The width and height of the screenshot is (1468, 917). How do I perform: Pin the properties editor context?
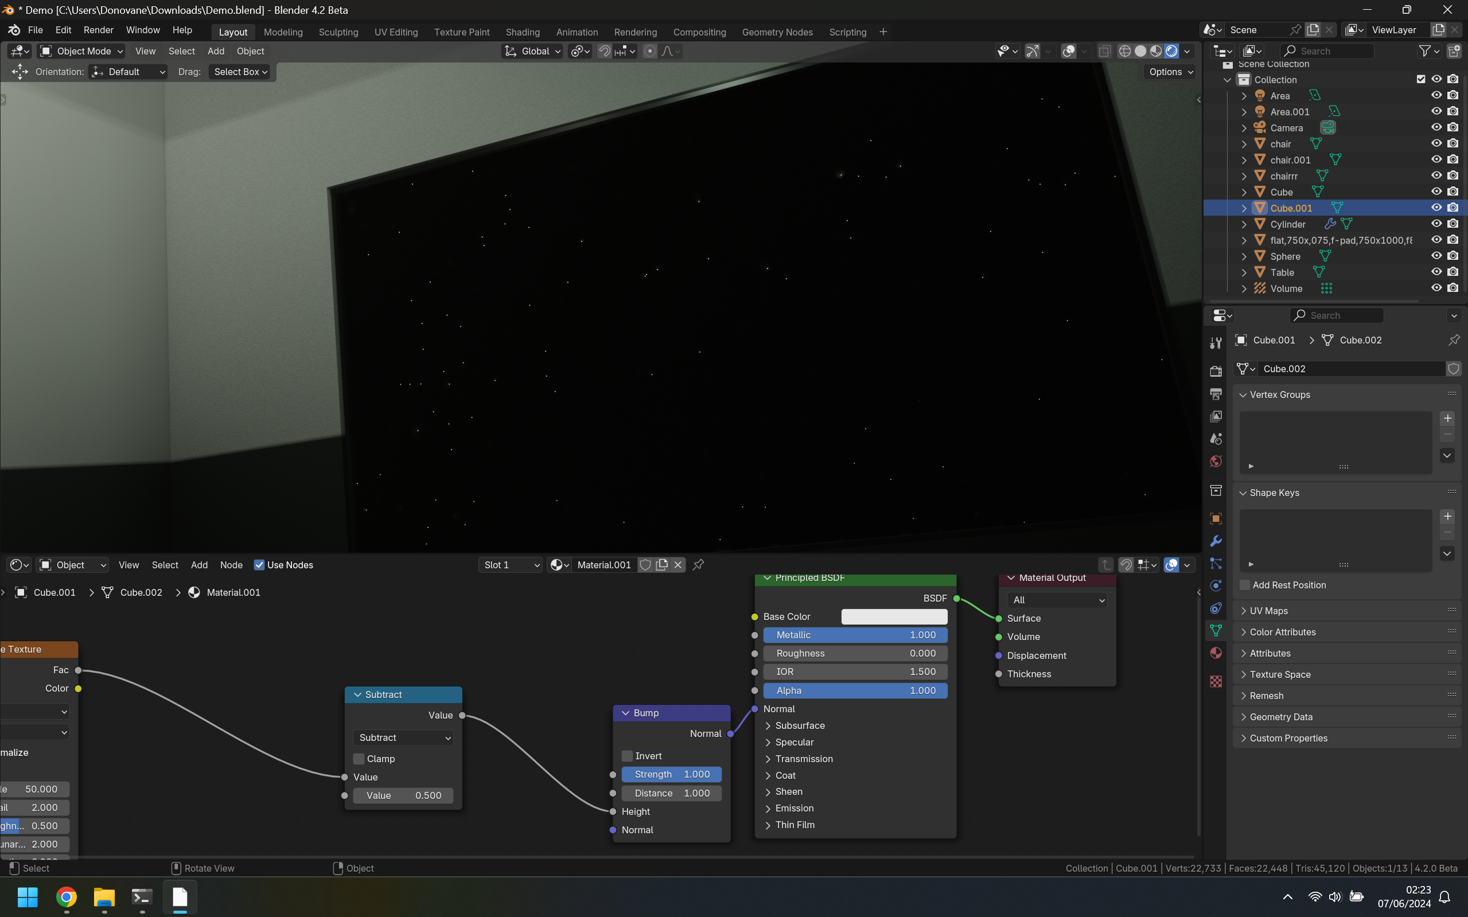pyautogui.click(x=1454, y=340)
